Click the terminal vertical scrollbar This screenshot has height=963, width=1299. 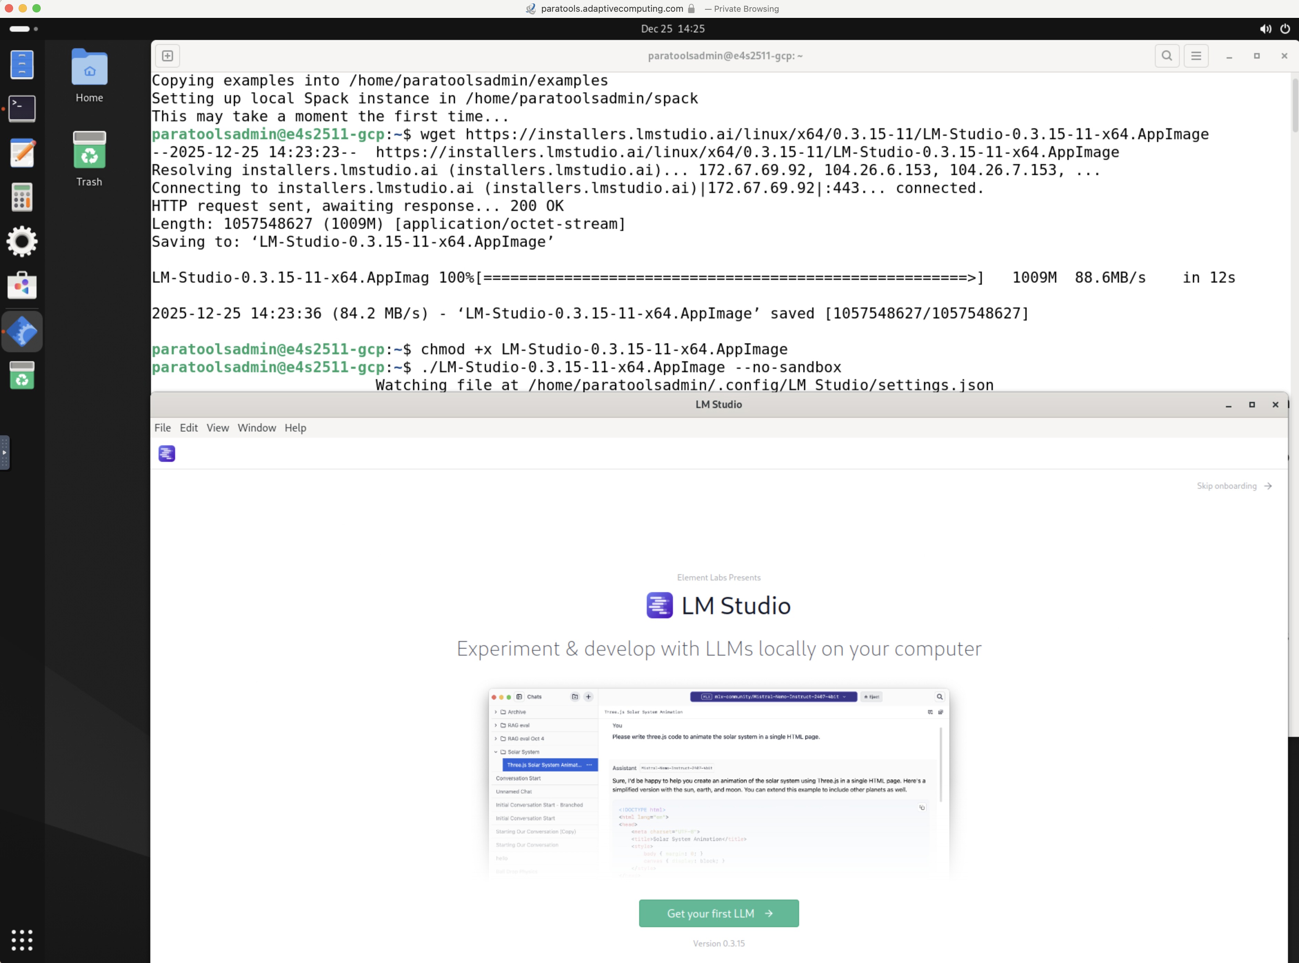(1294, 105)
